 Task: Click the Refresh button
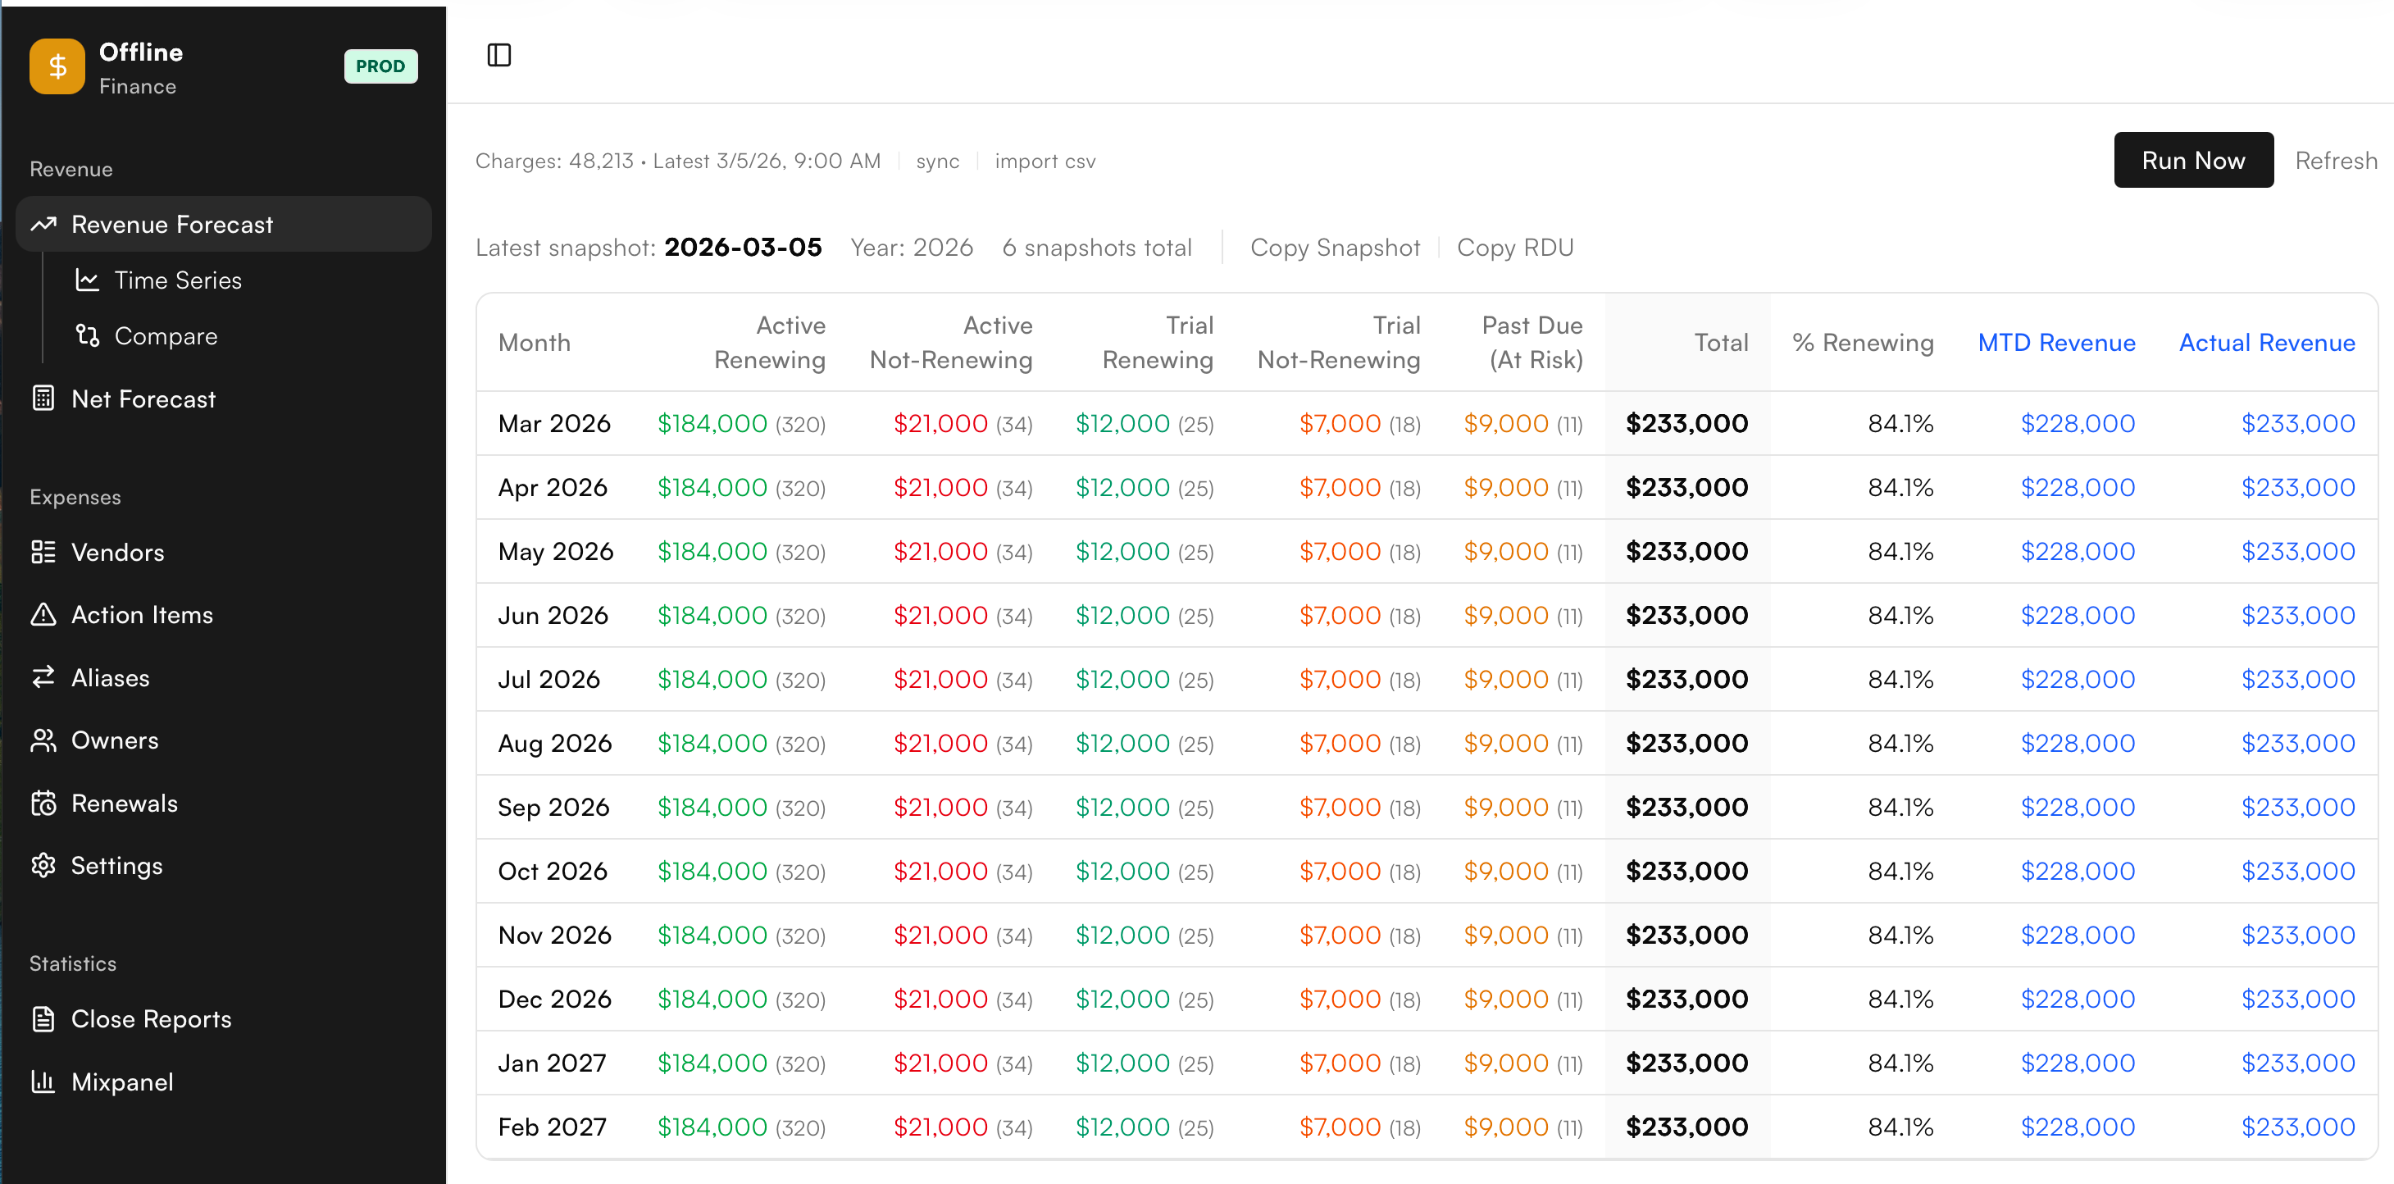[x=2334, y=160]
